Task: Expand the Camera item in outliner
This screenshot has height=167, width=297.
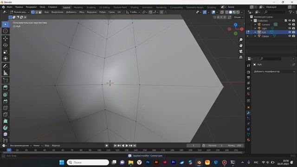Action: 255,25
